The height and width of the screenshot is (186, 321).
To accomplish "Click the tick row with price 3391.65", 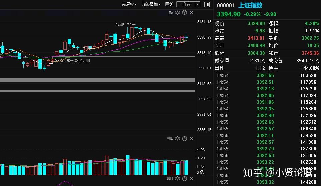I will click(x=266, y=75).
